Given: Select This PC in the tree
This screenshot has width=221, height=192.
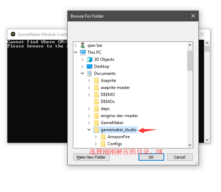Looking at the screenshot, I should [x=94, y=52].
